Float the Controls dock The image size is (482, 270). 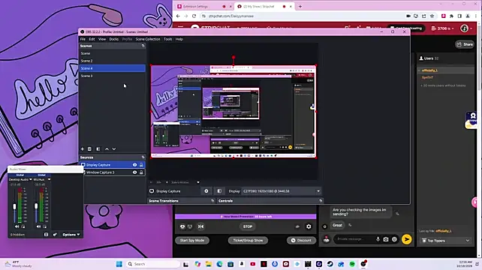tap(321, 201)
